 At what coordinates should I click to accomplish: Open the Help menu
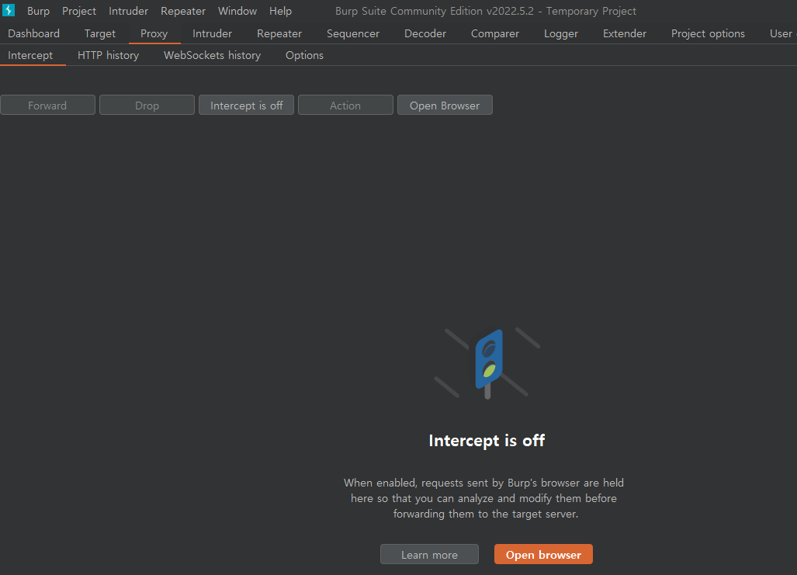coord(280,11)
